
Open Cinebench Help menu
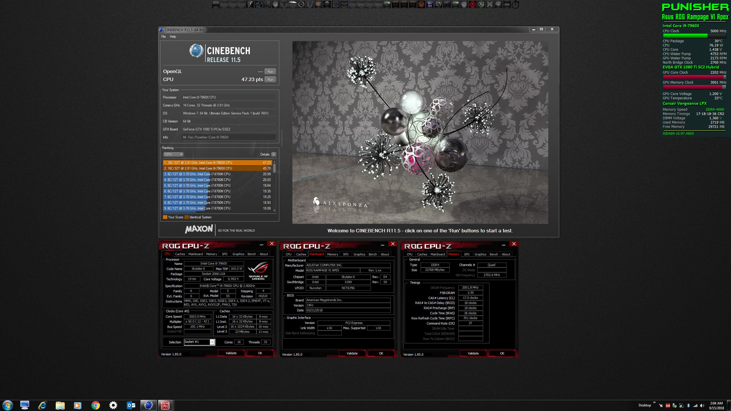click(x=173, y=37)
